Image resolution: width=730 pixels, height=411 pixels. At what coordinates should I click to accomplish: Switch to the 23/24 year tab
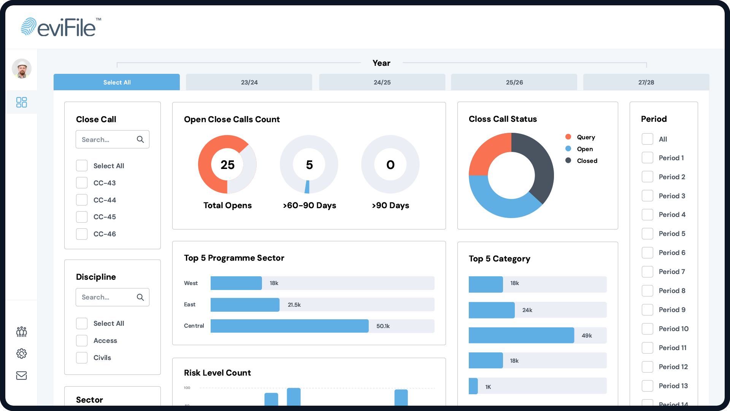point(249,82)
